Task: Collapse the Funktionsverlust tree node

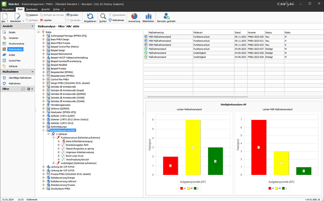Action: coord(54,138)
